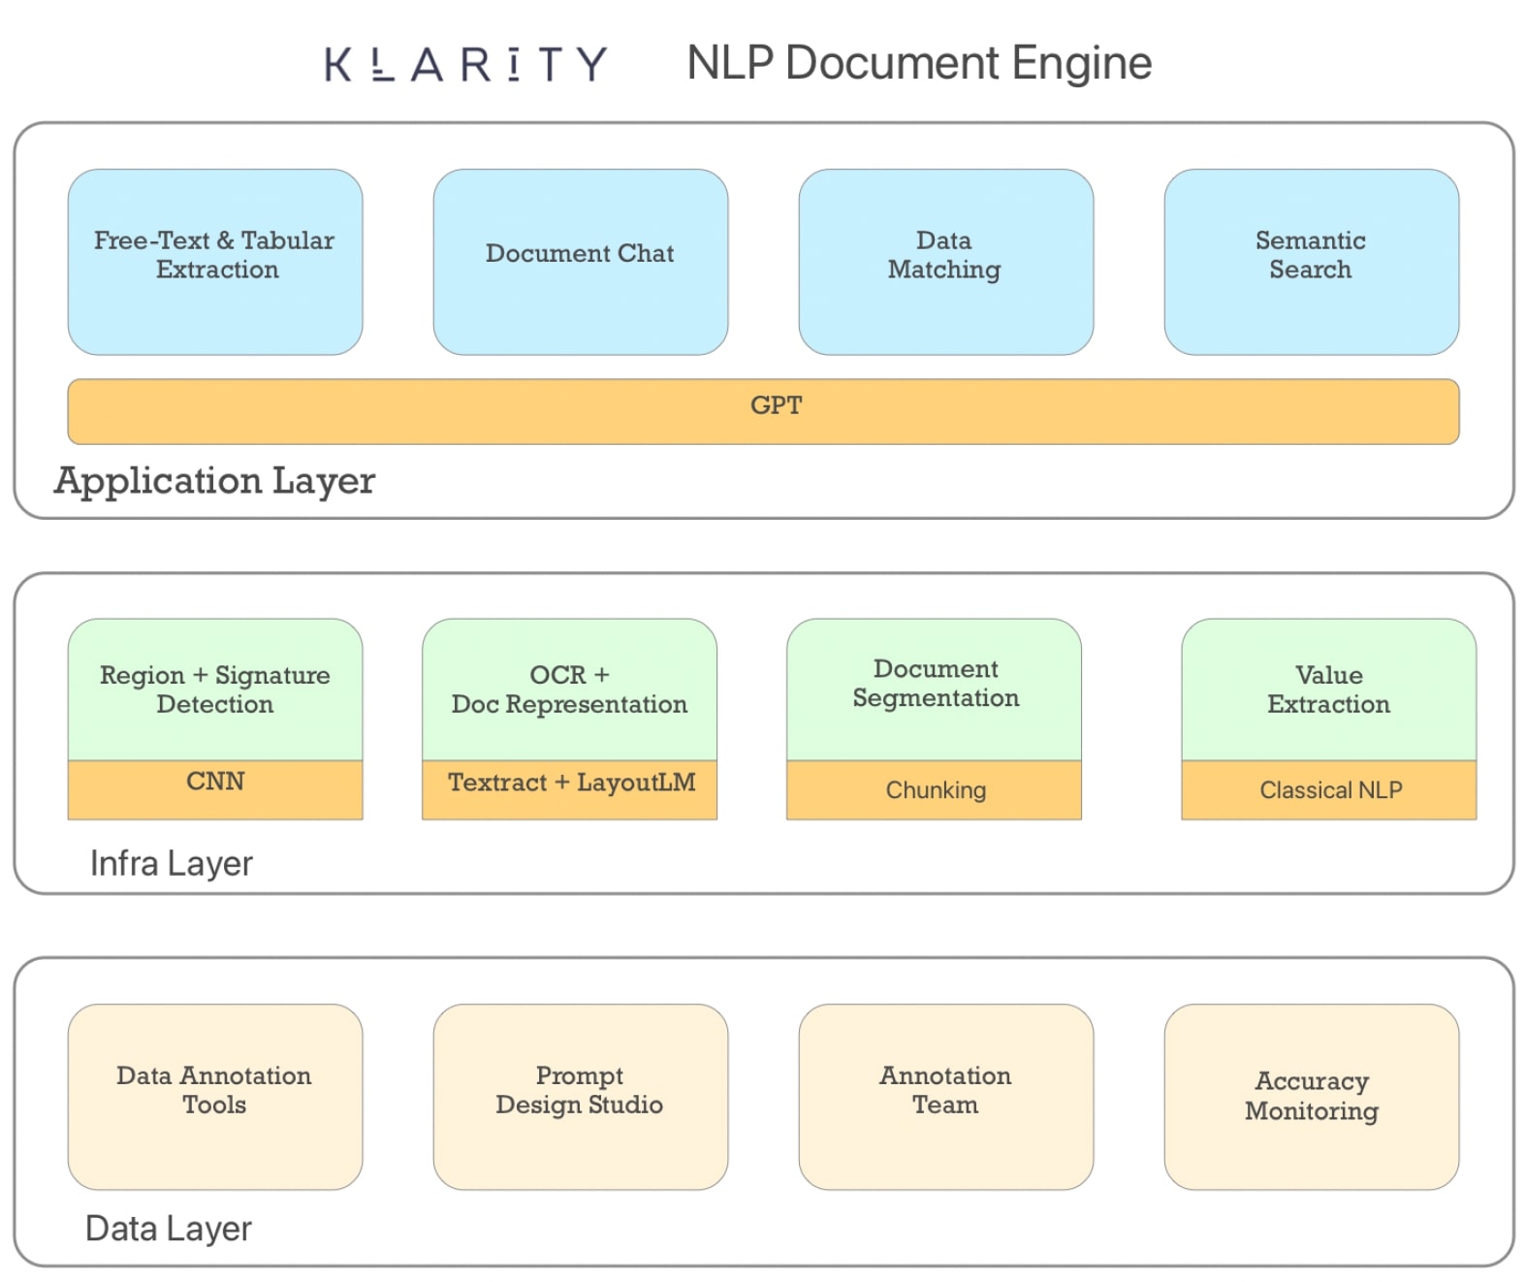Image resolution: width=1526 pixels, height=1282 pixels.
Task: Click the Accuracy Monitoring box
Action: point(1312,1097)
